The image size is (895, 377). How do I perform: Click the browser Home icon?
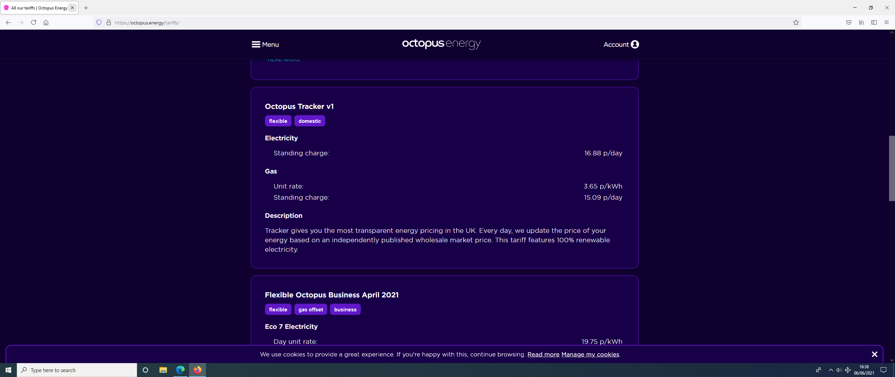pyautogui.click(x=46, y=23)
